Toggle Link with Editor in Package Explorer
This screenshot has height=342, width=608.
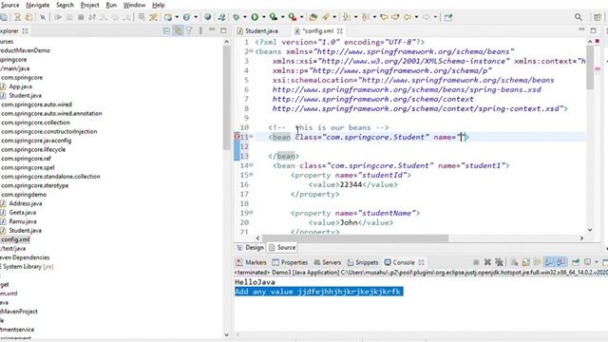pos(178,30)
